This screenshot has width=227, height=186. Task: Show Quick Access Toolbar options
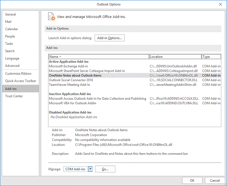[x=21, y=81]
